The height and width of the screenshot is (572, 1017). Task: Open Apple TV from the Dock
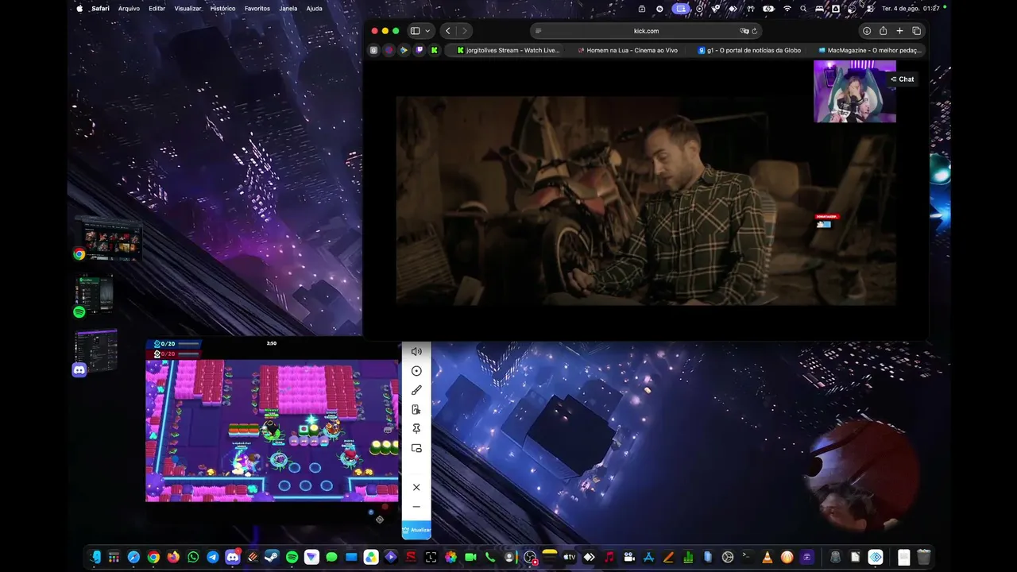(569, 557)
